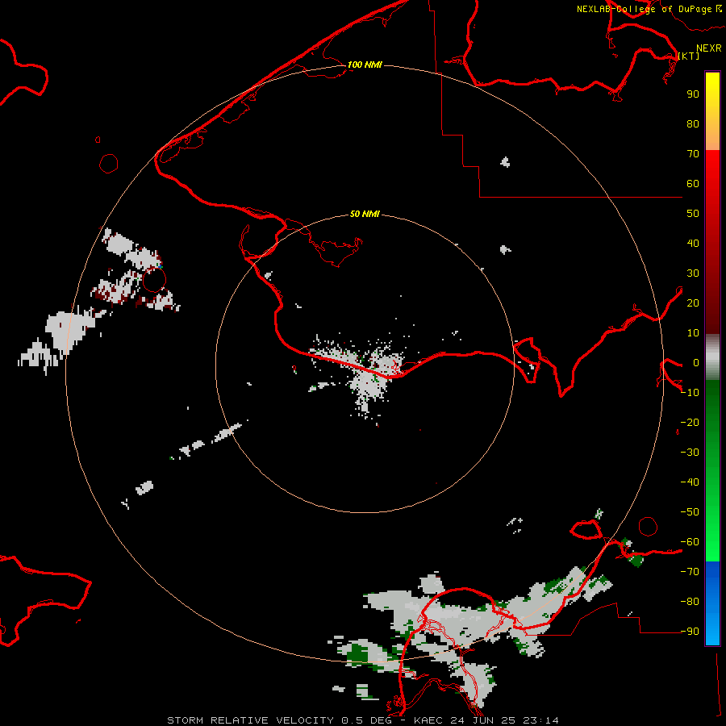The image size is (726, 726).
Task: Click the -30 value on the velocity scale
Action: click(x=690, y=453)
